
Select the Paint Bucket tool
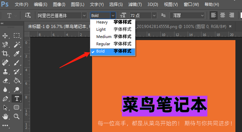[17, 81]
